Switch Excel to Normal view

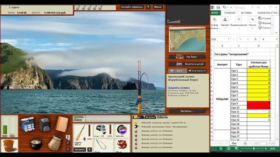[221, 149]
